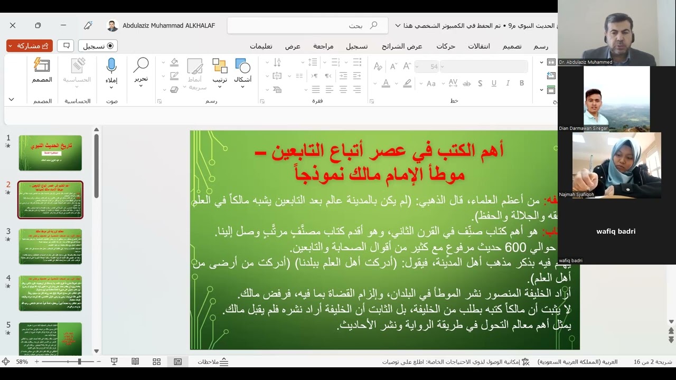
Task: Open slide section icon
Action: coord(551,89)
